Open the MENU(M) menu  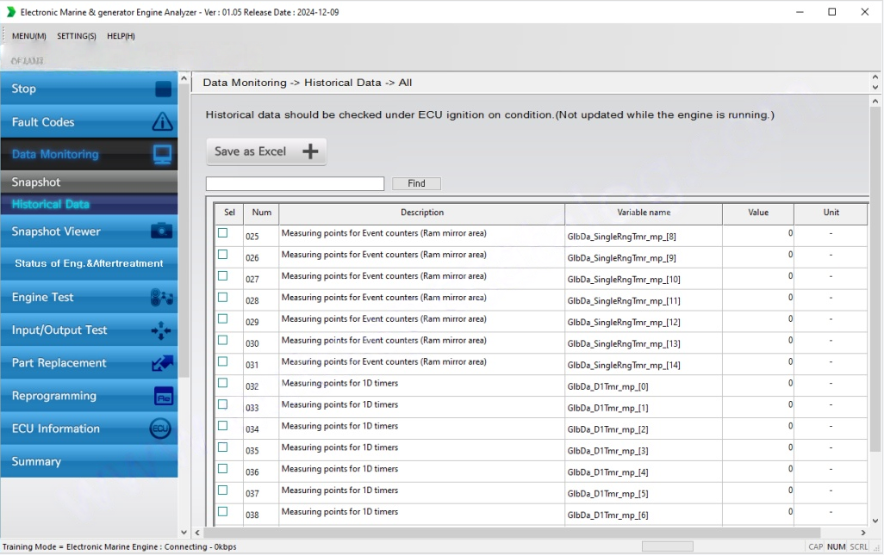[29, 36]
